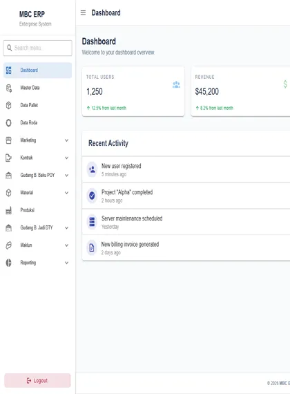Click the 'MBC ERP' logo title
The image size is (290, 394).
click(x=32, y=14)
